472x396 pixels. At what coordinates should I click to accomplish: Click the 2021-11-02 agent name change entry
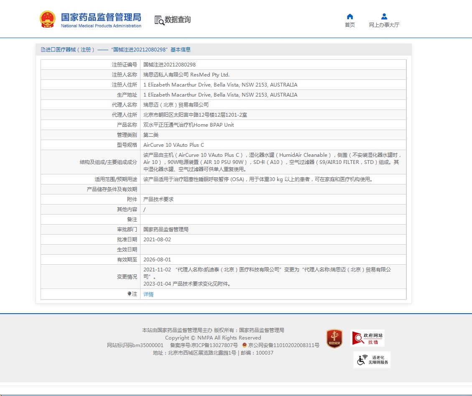click(x=267, y=273)
